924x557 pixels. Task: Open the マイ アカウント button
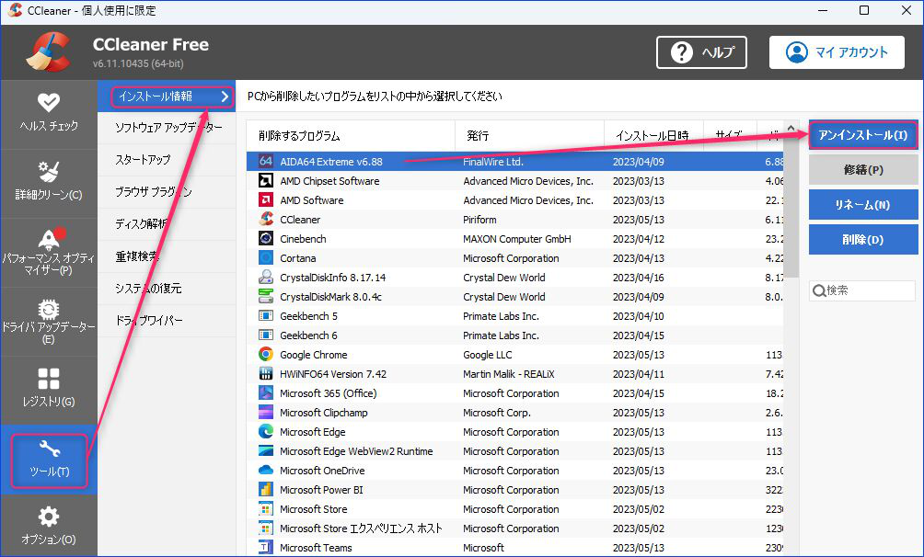click(x=837, y=52)
